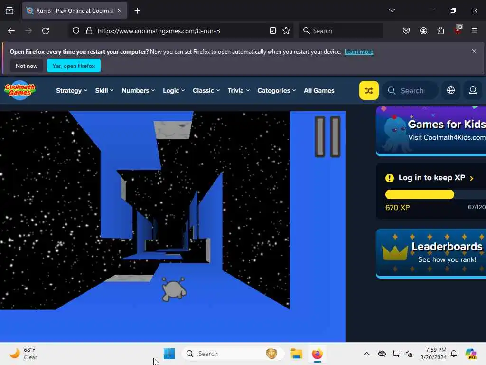The image size is (486, 365).
Task: Expand the Numbers menu
Action: coord(138,91)
